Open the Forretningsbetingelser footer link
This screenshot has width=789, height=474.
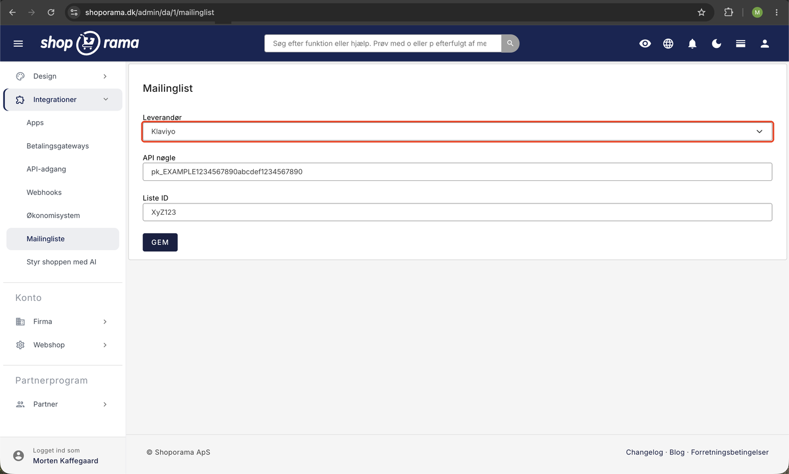tap(730, 452)
